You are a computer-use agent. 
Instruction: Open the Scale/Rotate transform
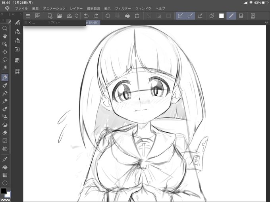[137, 16]
